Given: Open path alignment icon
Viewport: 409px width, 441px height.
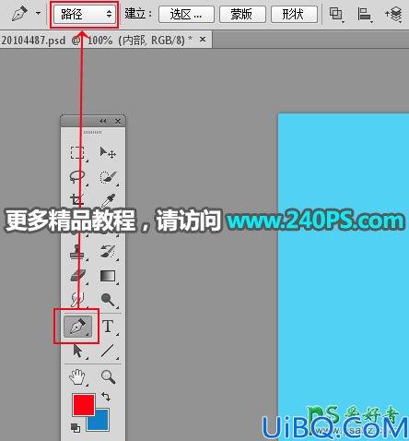Looking at the screenshot, I should (365, 15).
